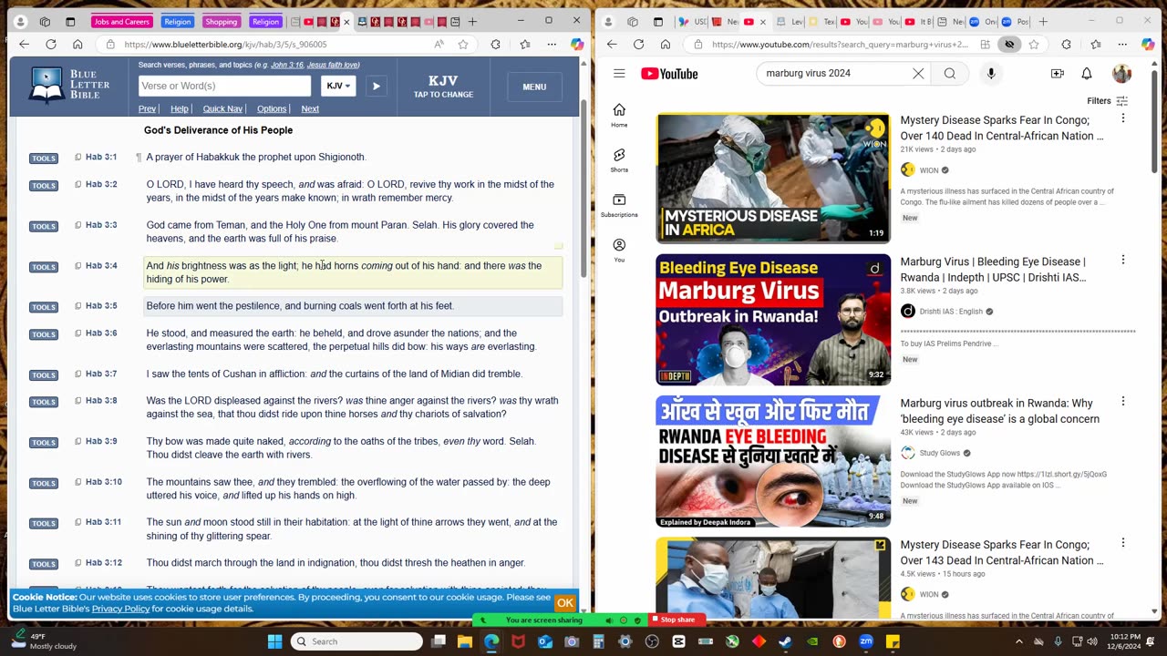Play Mysterious Disease in Africa thumbnail
The width and height of the screenshot is (1167, 656).
[773, 178]
